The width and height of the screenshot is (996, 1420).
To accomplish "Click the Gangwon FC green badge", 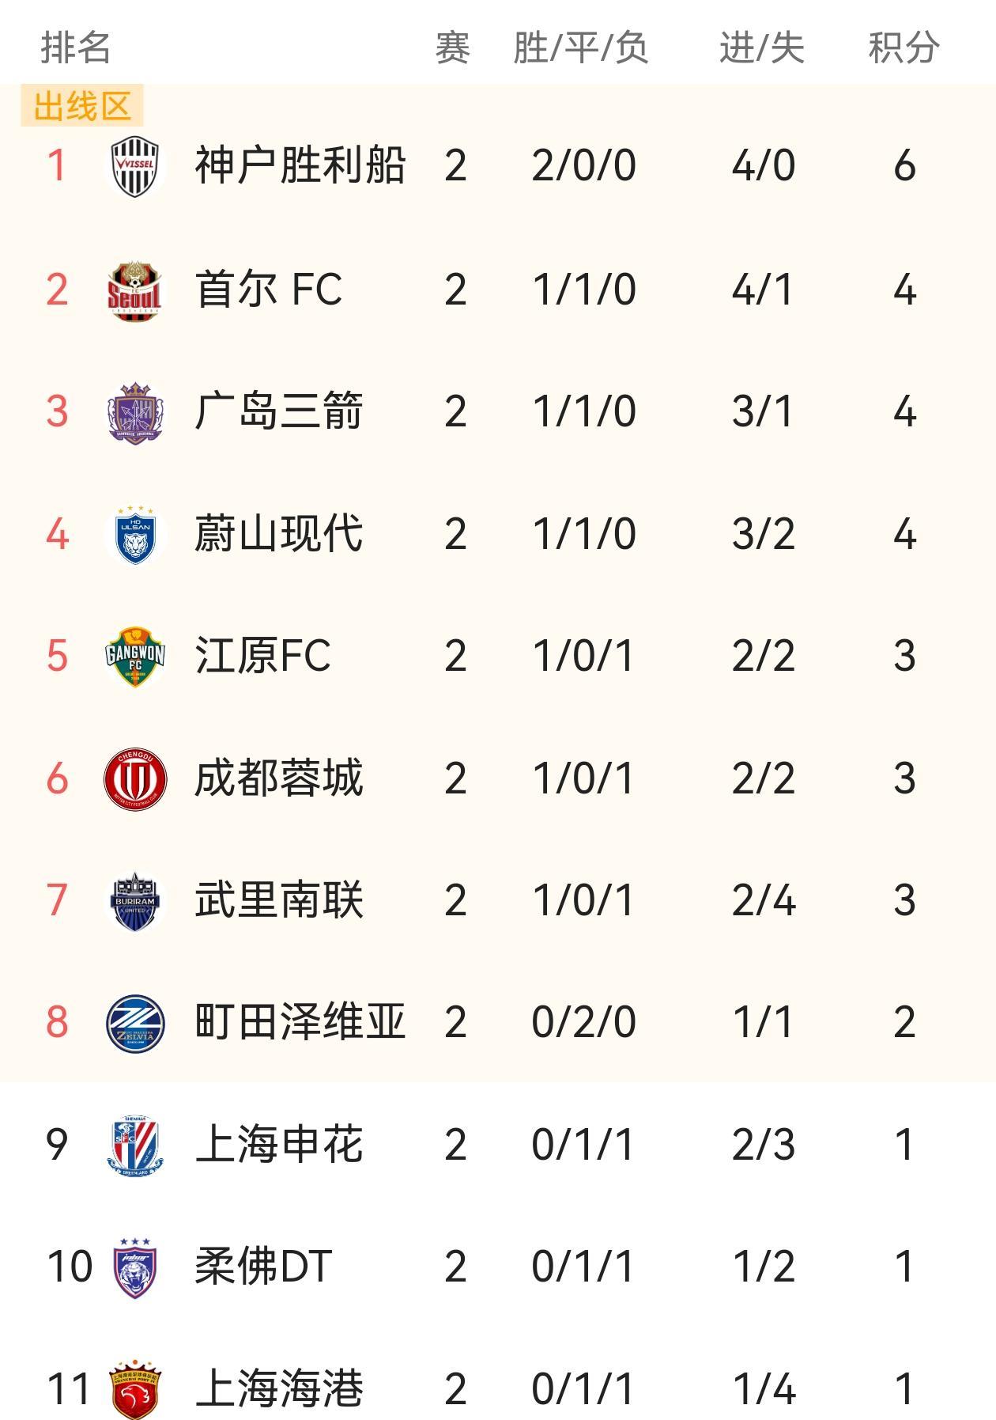I will point(135,657).
